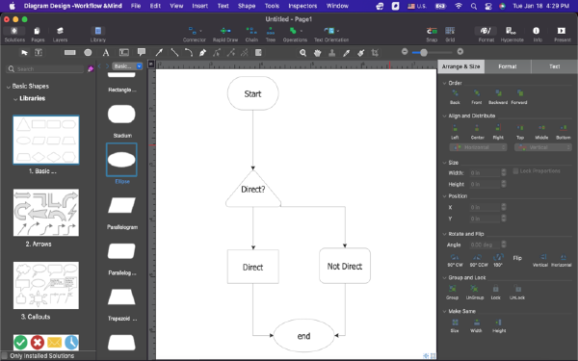
Task: Collapse the Size section
Action: click(444, 163)
